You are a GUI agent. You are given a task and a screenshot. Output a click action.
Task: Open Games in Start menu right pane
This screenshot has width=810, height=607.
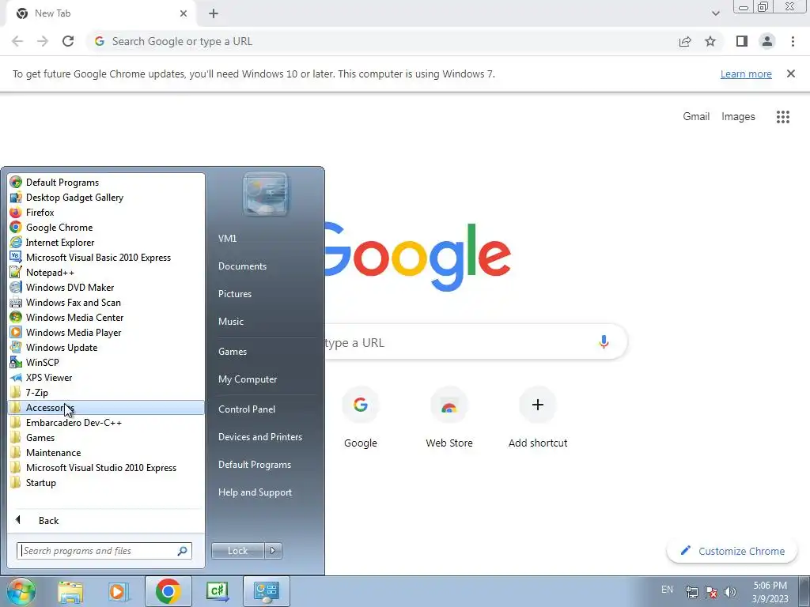(x=233, y=352)
